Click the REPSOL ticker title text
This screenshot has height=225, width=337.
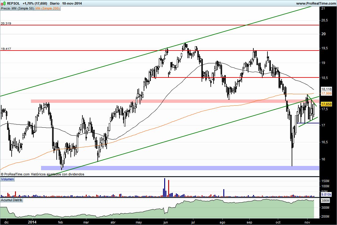[13, 3]
